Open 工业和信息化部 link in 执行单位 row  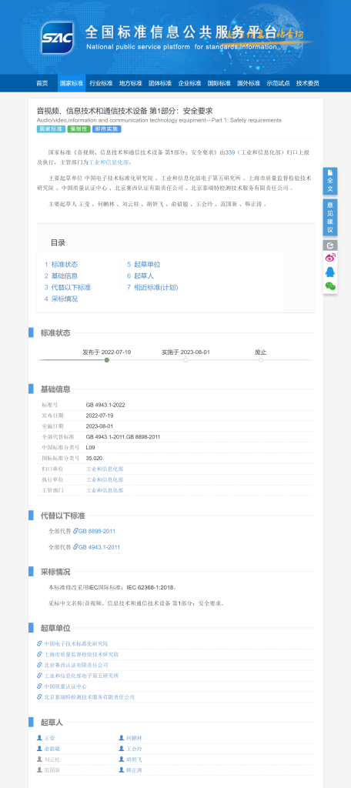pos(105,479)
